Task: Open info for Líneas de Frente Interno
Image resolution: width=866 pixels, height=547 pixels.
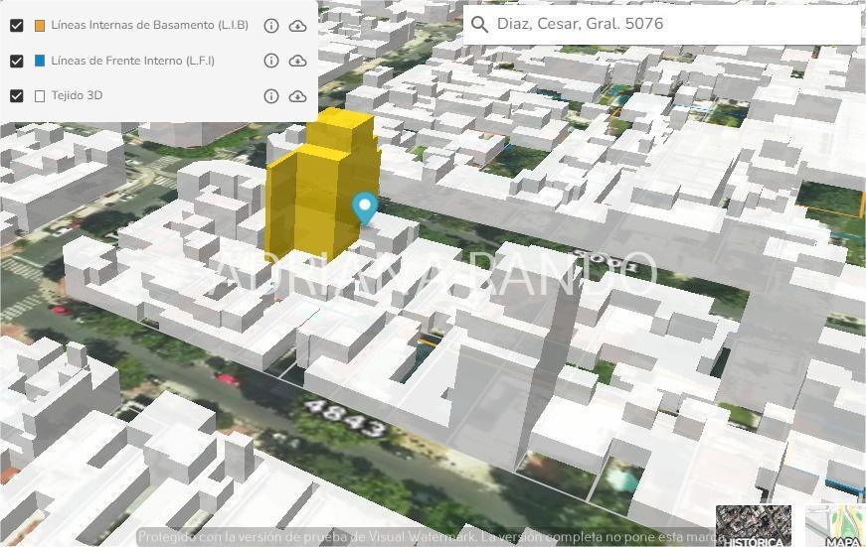Action: (271, 61)
